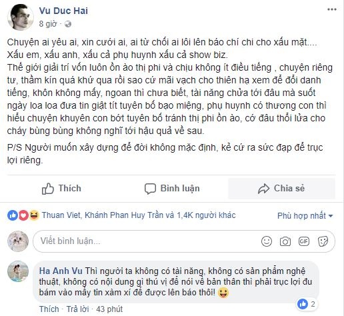Share the post via Chia sẻ

(281, 189)
